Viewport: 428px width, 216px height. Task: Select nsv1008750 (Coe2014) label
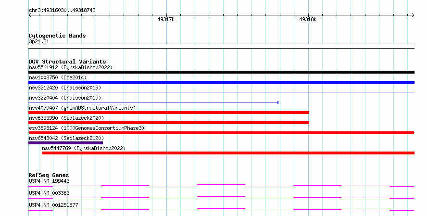(58, 77)
